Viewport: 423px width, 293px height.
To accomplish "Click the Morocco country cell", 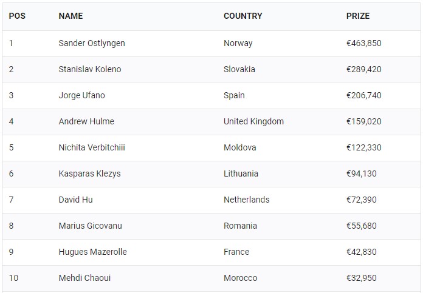I will 240,278.
